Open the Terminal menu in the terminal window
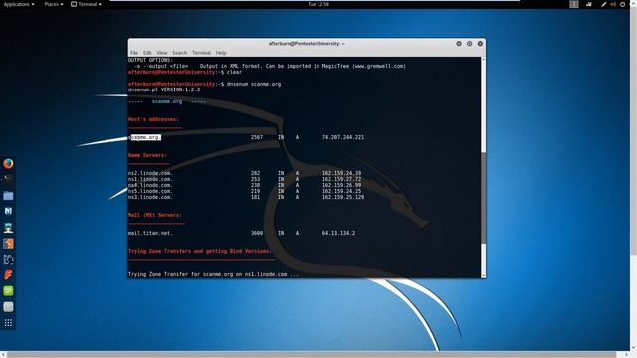This screenshot has height=358, width=637. (201, 53)
